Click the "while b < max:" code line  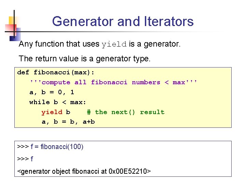coord(58,102)
